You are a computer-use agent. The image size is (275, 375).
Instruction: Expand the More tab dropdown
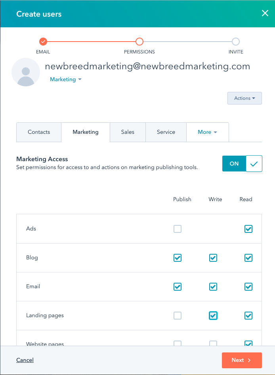point(207,132)
